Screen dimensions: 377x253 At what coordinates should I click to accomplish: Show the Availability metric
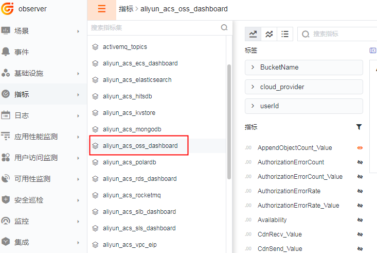point(360,220)
